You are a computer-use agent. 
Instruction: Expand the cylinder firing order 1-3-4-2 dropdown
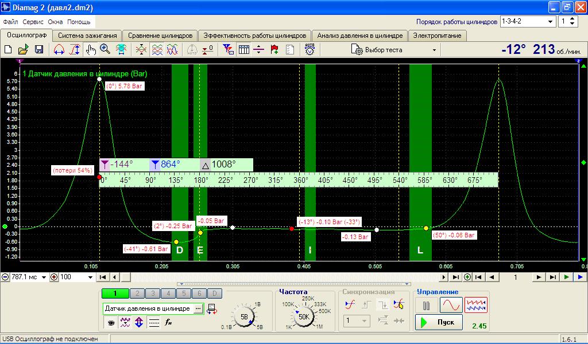click(550, 22)
